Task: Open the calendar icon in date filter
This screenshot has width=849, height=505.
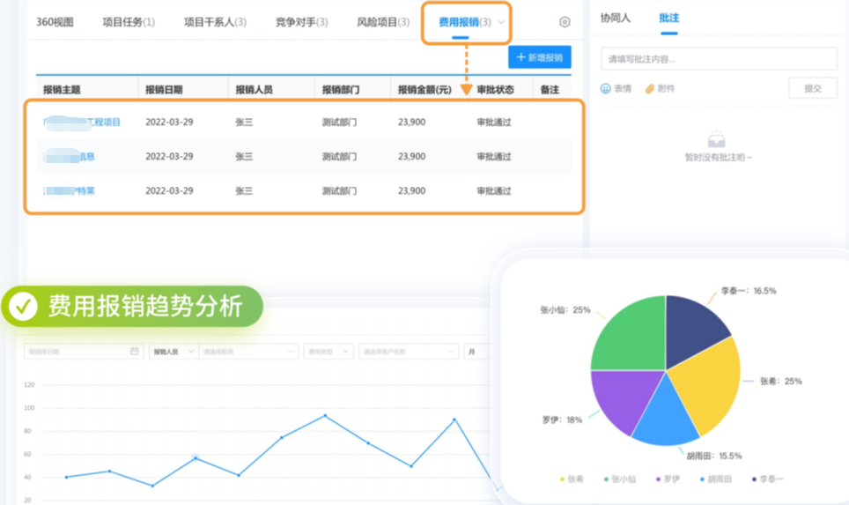Action: click(x=134, y=351)
